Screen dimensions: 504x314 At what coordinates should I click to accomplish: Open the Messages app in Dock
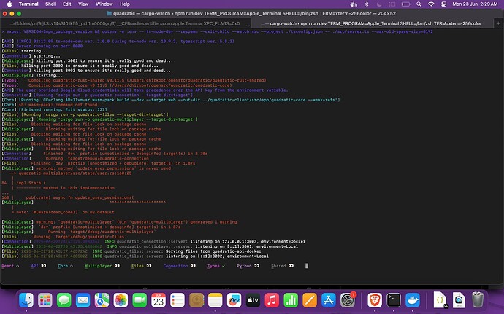tap(64, 301)
